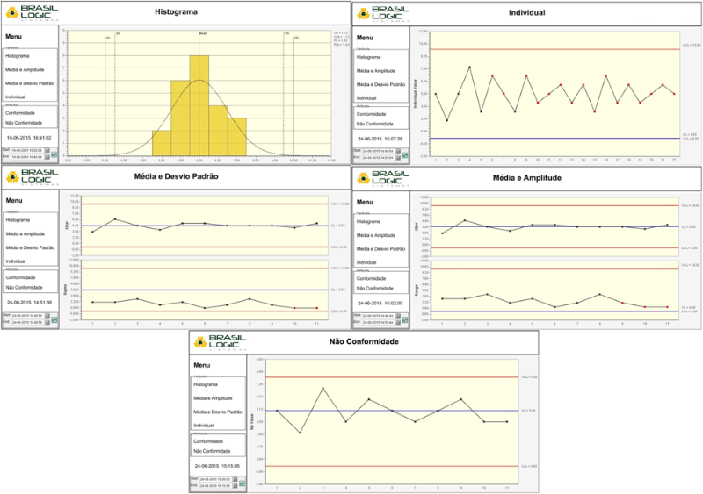
Task: Click the End calendar icon in Histograma panel
Action: [x=45, y=157]
